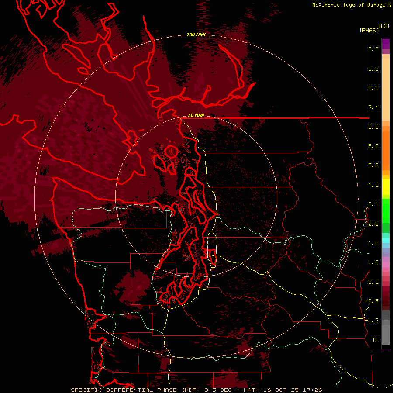Click the DKD product label

(383, 26)
